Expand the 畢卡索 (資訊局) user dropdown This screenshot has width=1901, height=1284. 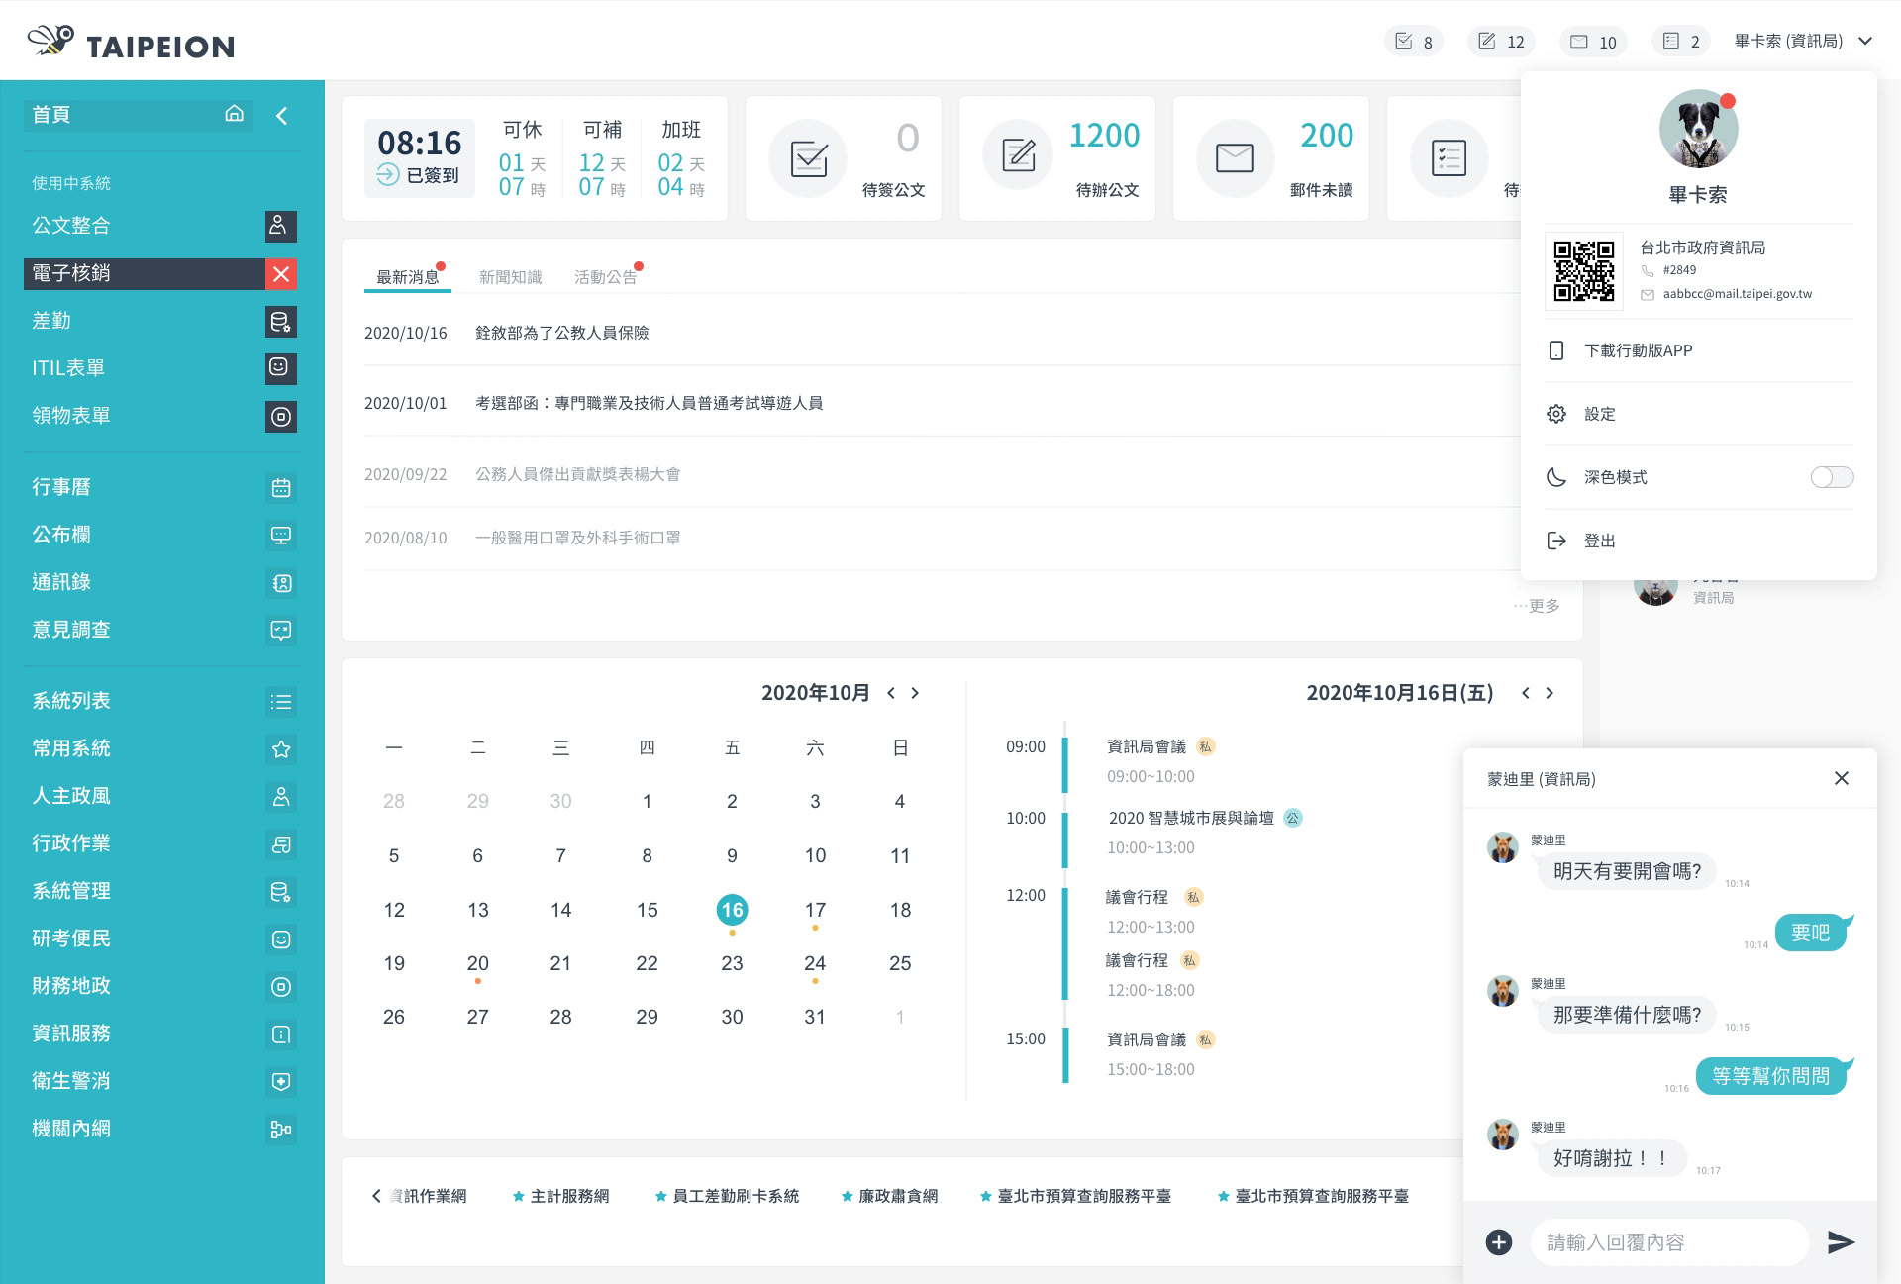[1865, 41]
